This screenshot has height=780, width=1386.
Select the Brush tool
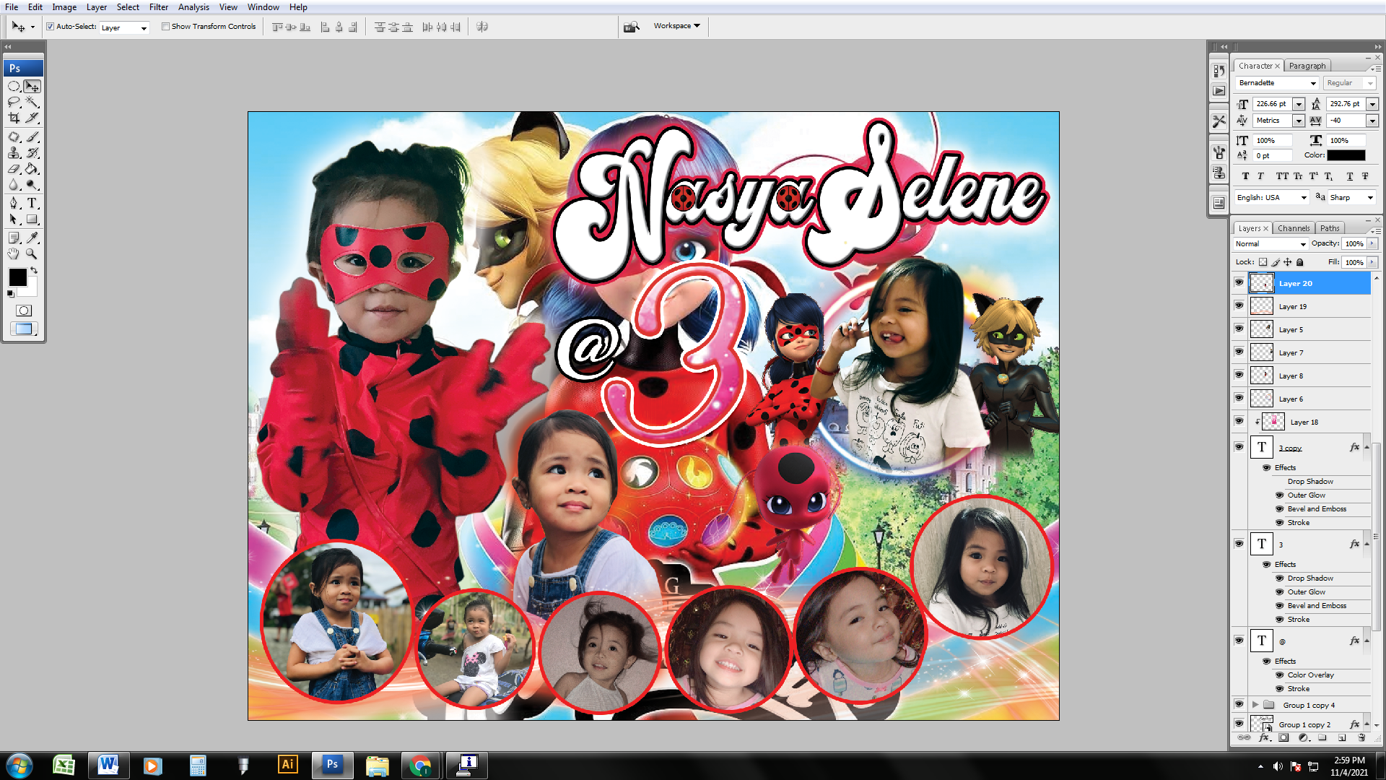[x=32, y=136]
